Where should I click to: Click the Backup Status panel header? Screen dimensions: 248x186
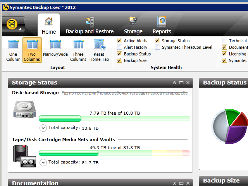(223, 83)
